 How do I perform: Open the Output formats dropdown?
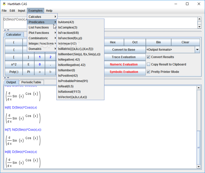point(197,50)
